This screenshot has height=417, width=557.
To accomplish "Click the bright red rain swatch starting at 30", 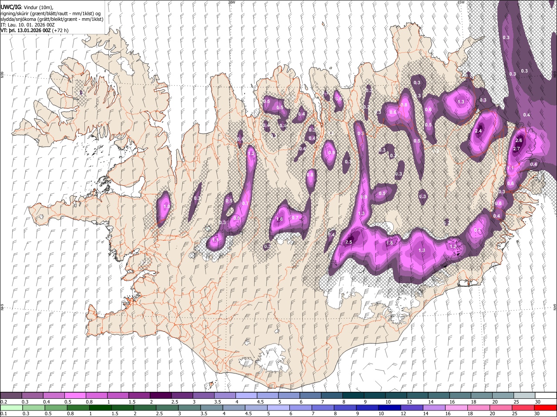I will click(546, 407).
